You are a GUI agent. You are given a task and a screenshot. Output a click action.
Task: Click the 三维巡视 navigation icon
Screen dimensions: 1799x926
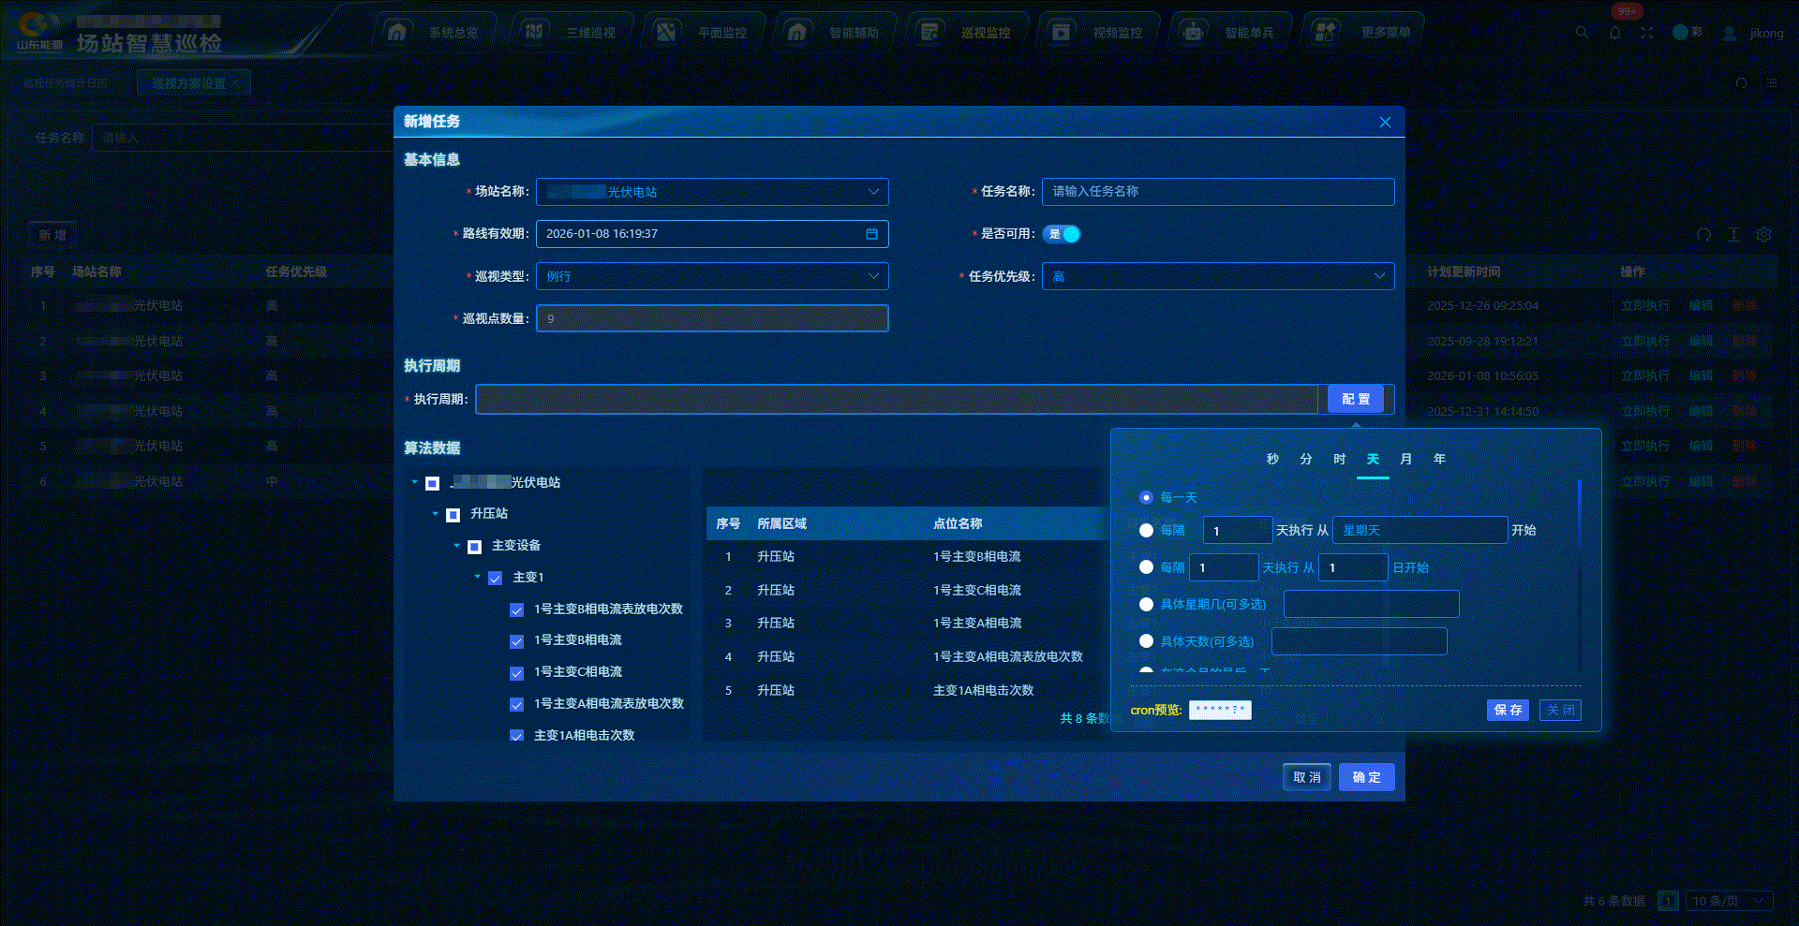point(534,33)
